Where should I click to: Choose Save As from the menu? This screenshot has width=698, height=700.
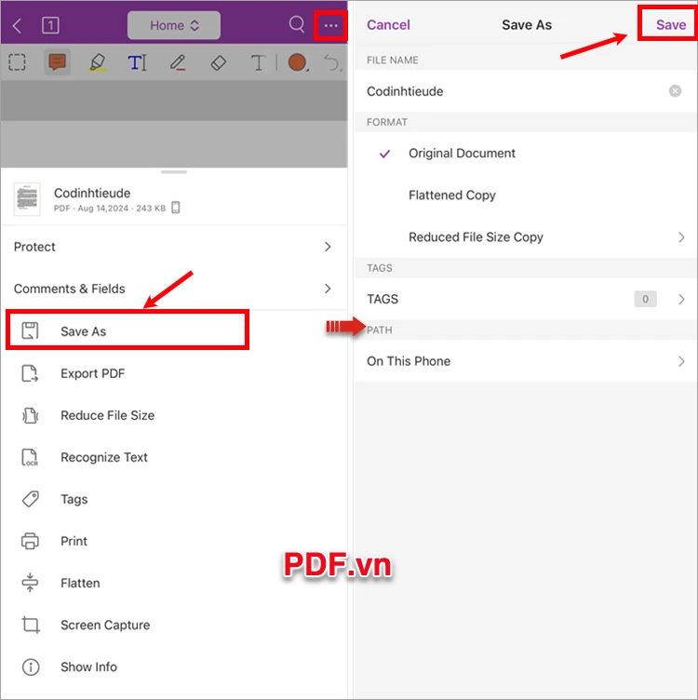[x=128, y=330]
